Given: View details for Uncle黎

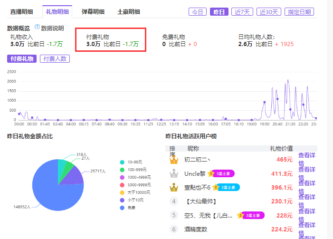Looking at the screenshot, I should pos(307,173).
